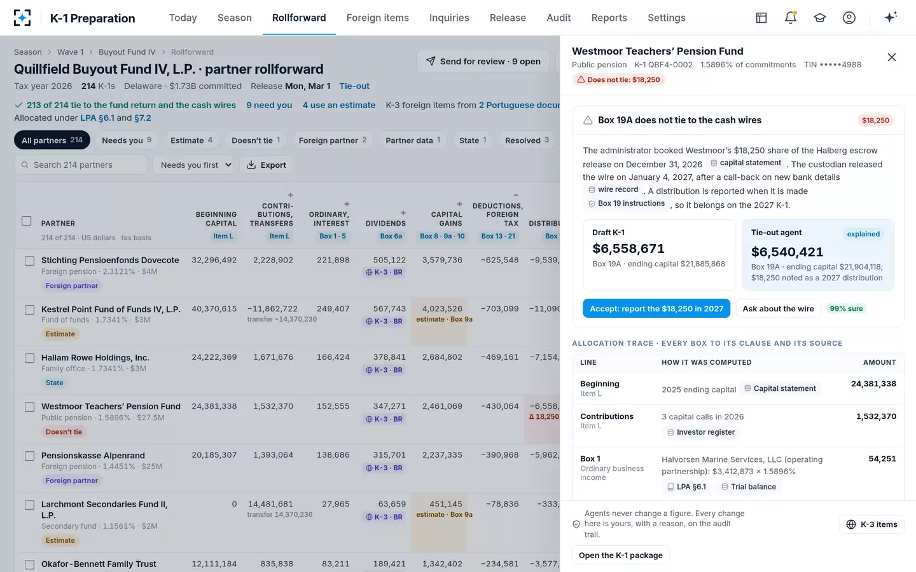The height and width of the screenshot is (572, 916).
Task: Click the K-1 Preparation logo icon
Action: pos(22,18)
